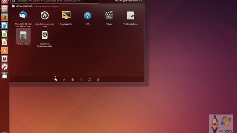Switch to the Music lens
The height and width of the screenshot is (133, 237).
pyautogui.click(x=90, y=79)
